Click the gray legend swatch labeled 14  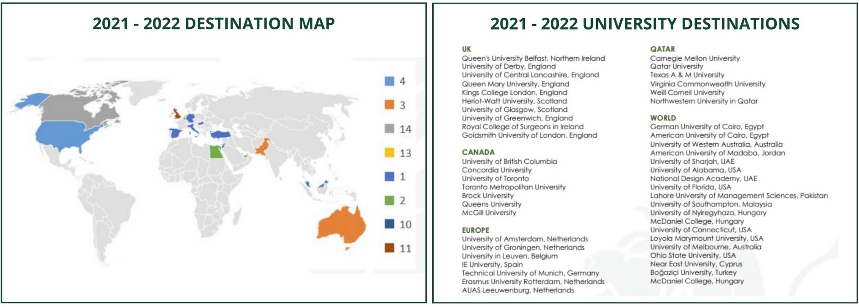click(389, 129)
